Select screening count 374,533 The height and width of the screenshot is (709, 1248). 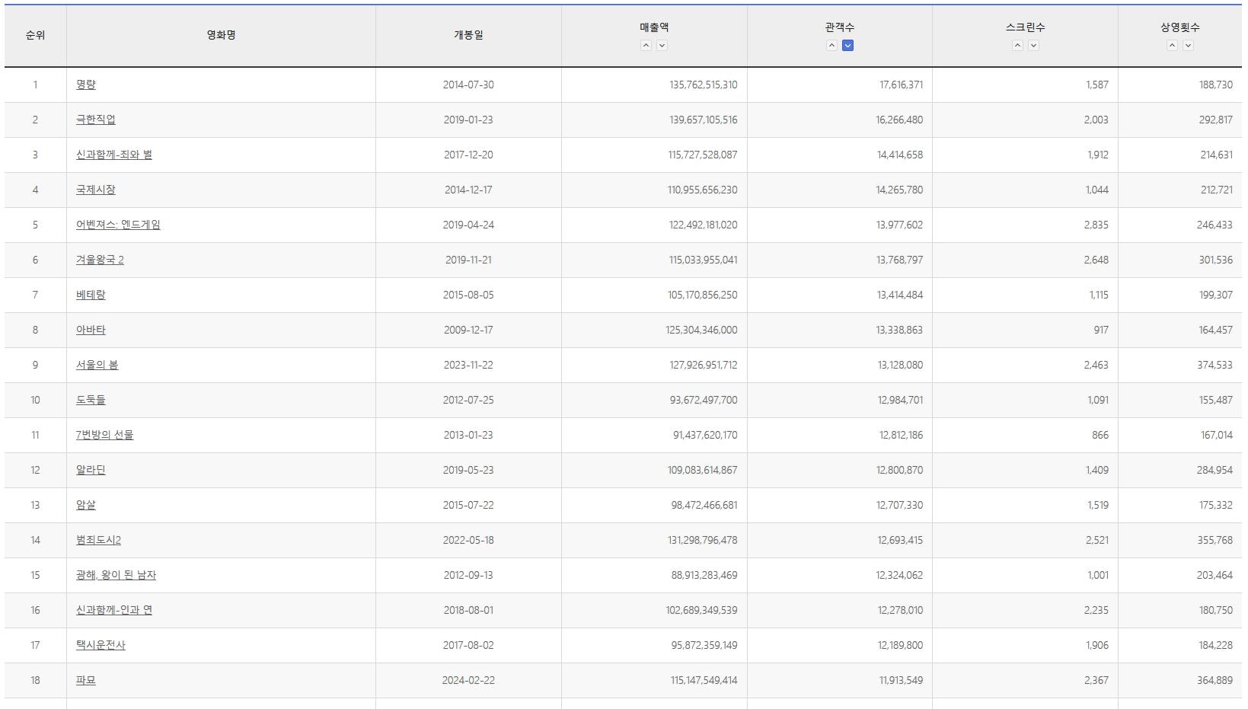click(1214, 365)
